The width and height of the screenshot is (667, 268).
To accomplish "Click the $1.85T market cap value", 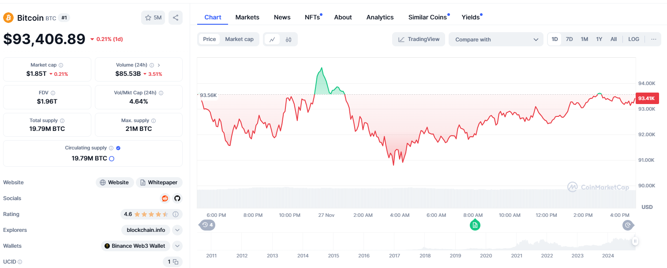I will click(36, 74).
